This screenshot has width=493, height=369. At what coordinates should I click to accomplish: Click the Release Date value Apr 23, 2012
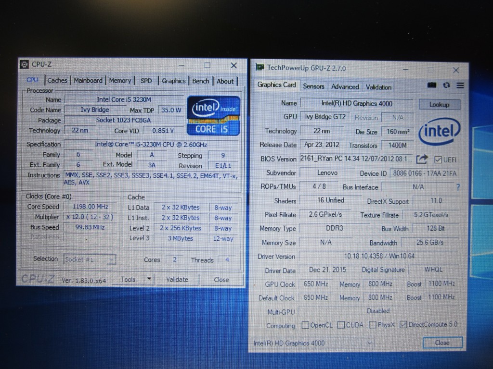(x=322, y=145)
